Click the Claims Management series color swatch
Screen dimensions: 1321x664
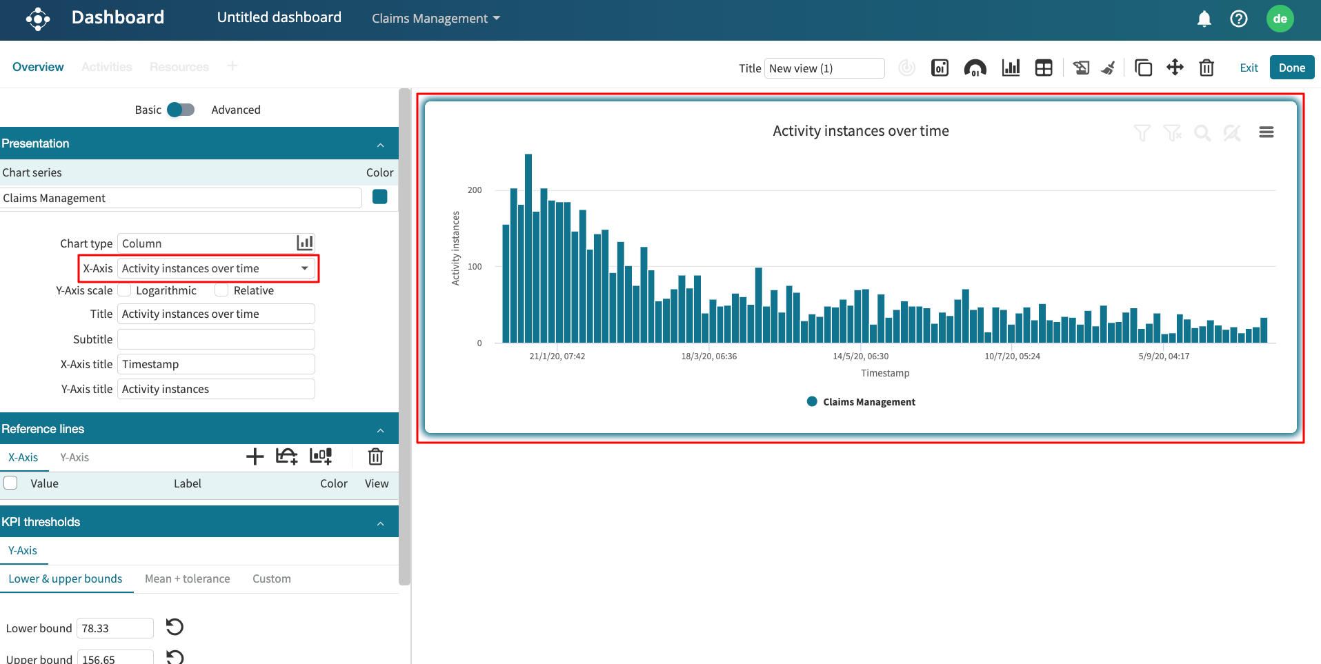[x=379, y=197]
